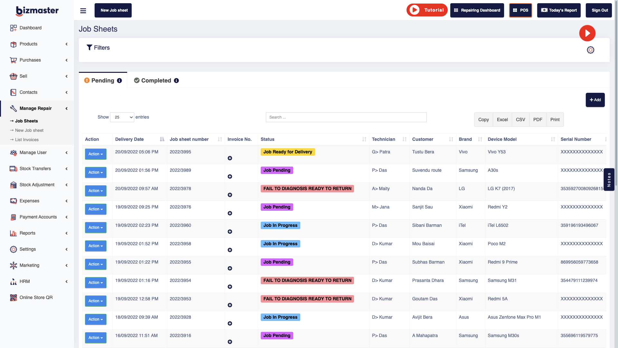
Task: Click the settings gear near Filters
Action: (590, 50)
